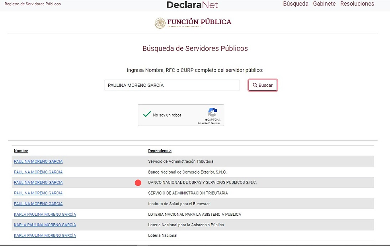Click the 'Búsqueda de Servidores Públicos' heading
The image size is (390, 246).
click(x=195, y=48)
